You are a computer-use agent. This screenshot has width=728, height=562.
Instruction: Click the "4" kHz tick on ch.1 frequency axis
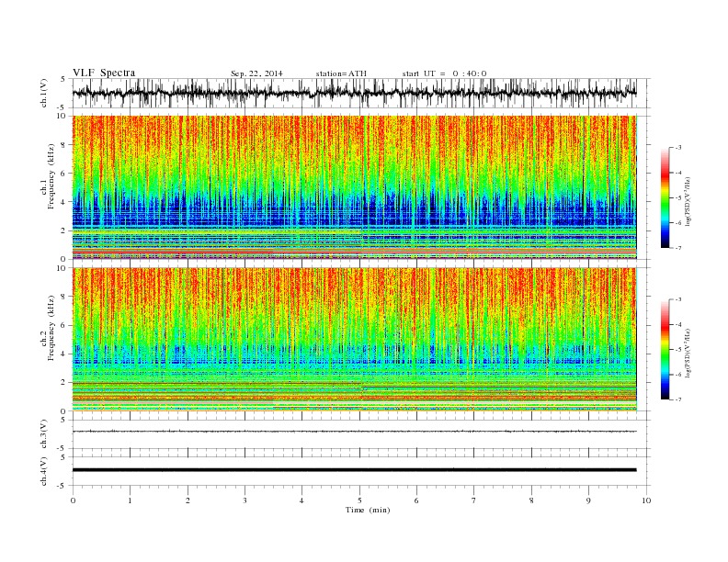[x=64, y=202]
